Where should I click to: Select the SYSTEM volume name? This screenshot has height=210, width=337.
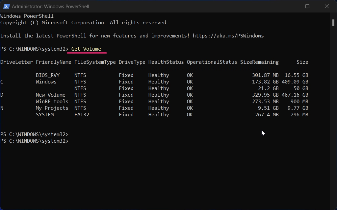tap(45, 115)
